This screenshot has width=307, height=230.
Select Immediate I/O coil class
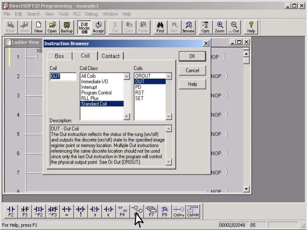[x=102, y=82]
